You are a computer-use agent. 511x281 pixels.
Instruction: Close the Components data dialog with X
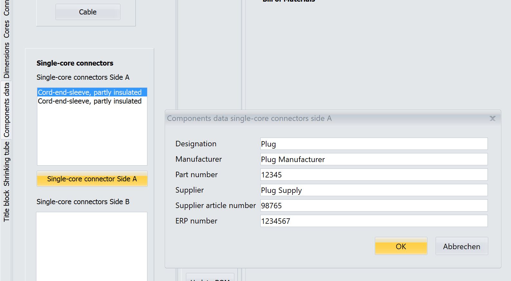tap(492, 119)
